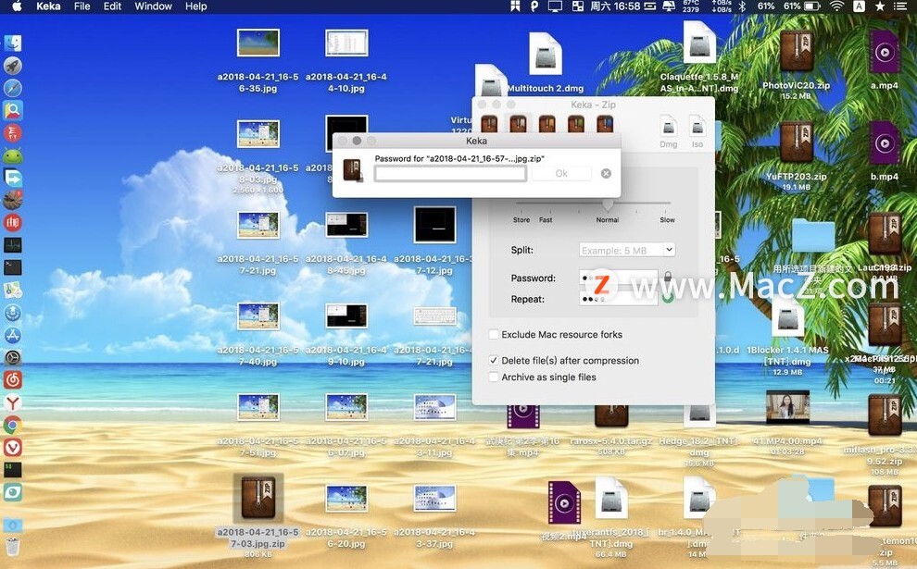Enable Exclude Mac resource forks
Viewport: 917px width, 569px height.
[495, 335]
